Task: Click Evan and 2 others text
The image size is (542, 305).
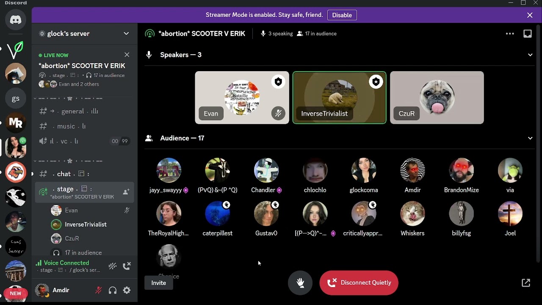Action: [79, 84]
